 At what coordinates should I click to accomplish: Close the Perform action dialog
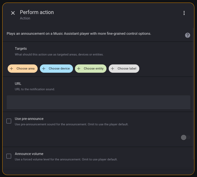tap(13, 13)
